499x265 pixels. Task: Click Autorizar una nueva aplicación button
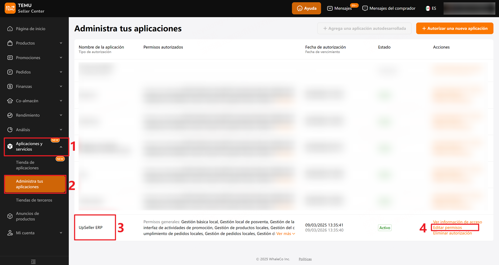coord(454,28)
